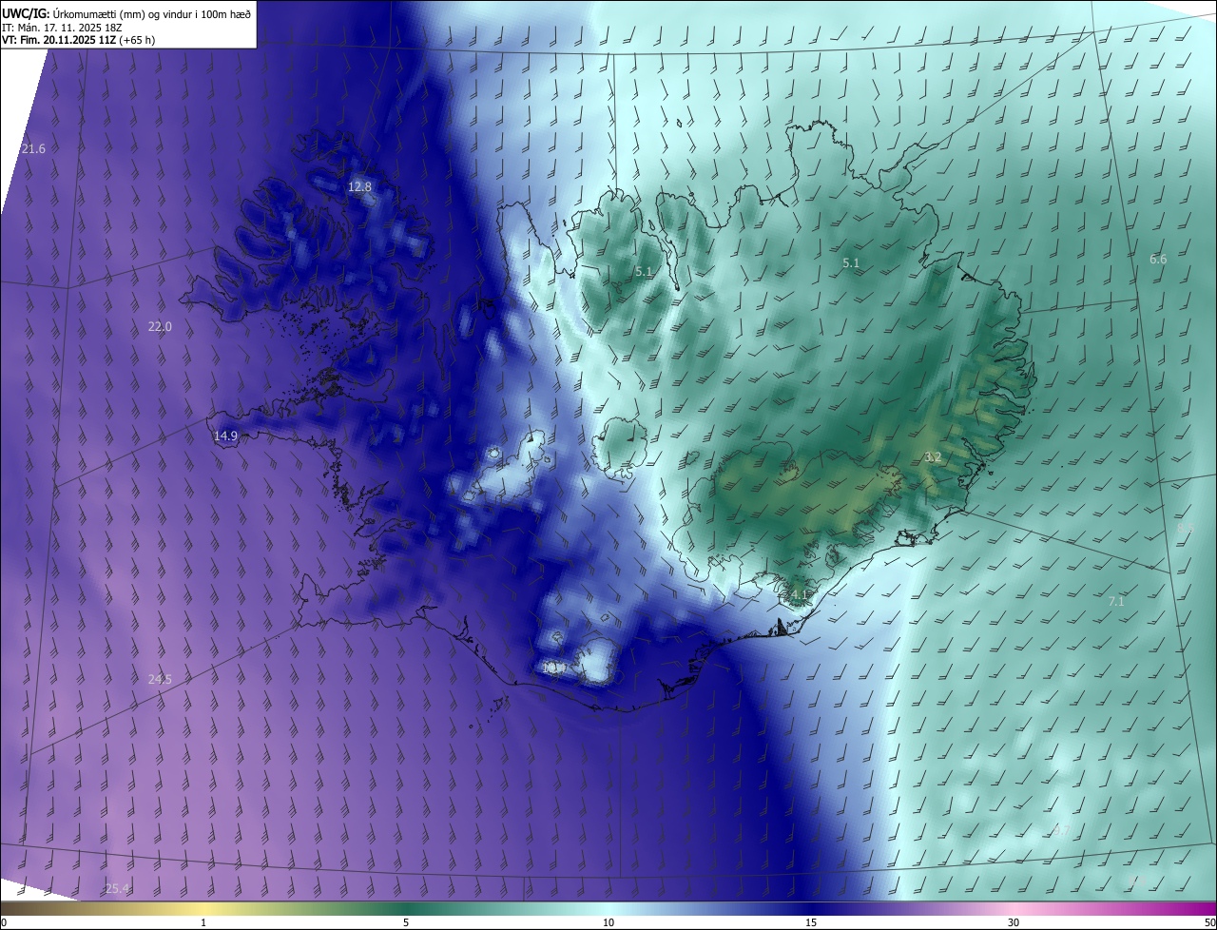Screen dimensions: 1217x930
Task: Click the 'UWC/IG: Úrkomumætti (mm)' title line
Action: click(x=126, y=13)
